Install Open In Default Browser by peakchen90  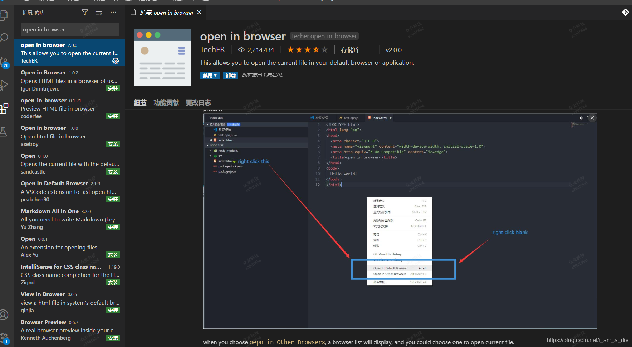113,199
